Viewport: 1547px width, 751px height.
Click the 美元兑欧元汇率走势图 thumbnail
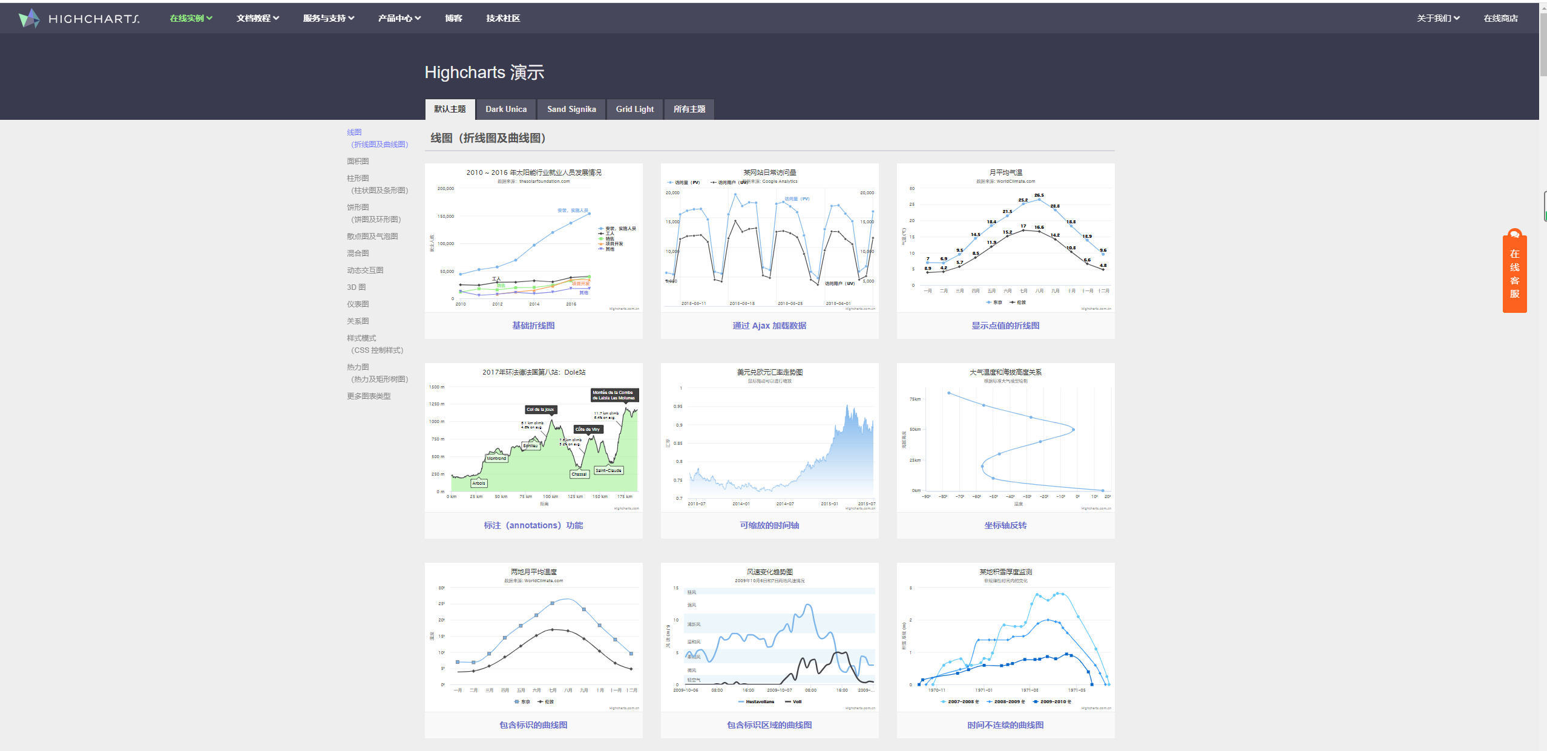(x=769, y=438)
